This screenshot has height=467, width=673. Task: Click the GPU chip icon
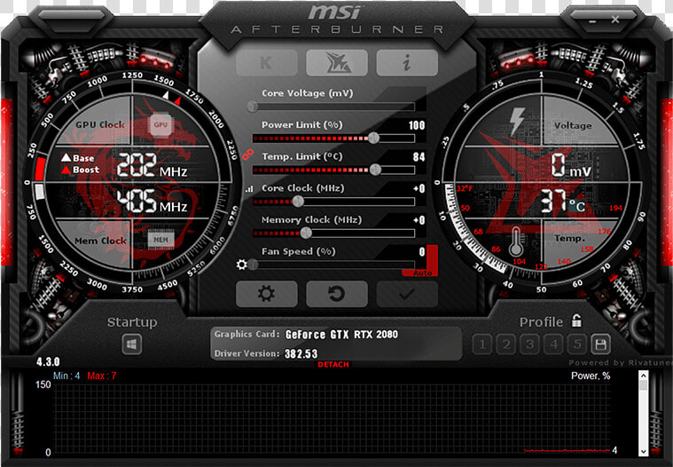[x=160, y=125]
